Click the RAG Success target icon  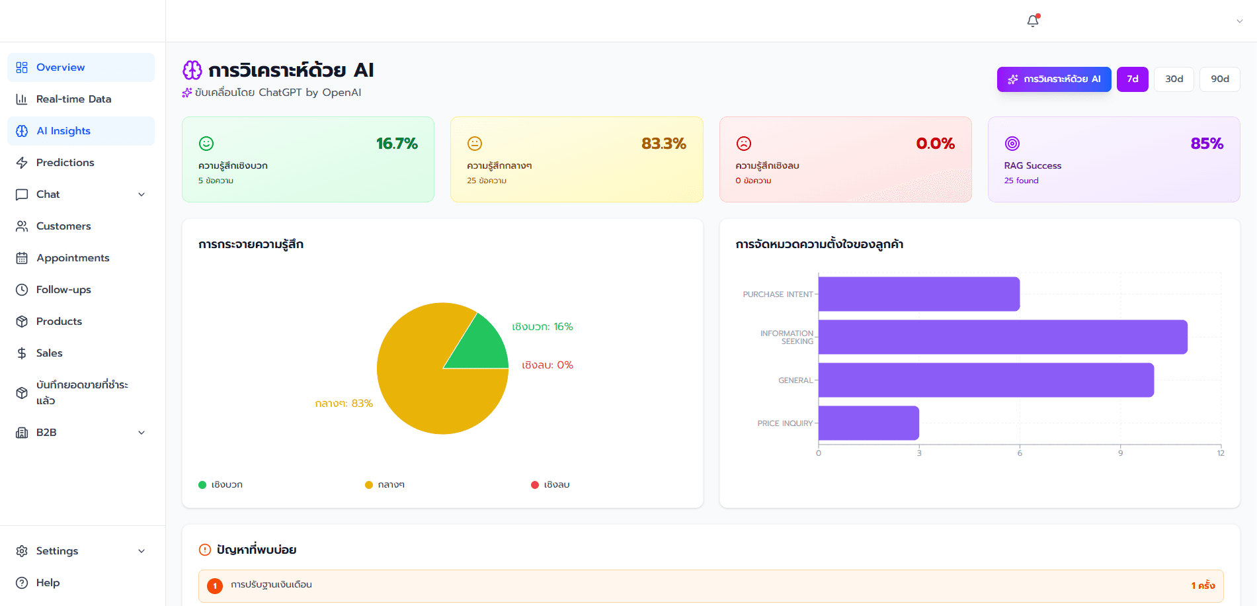pyautogui.click(x=1012, y=144)
